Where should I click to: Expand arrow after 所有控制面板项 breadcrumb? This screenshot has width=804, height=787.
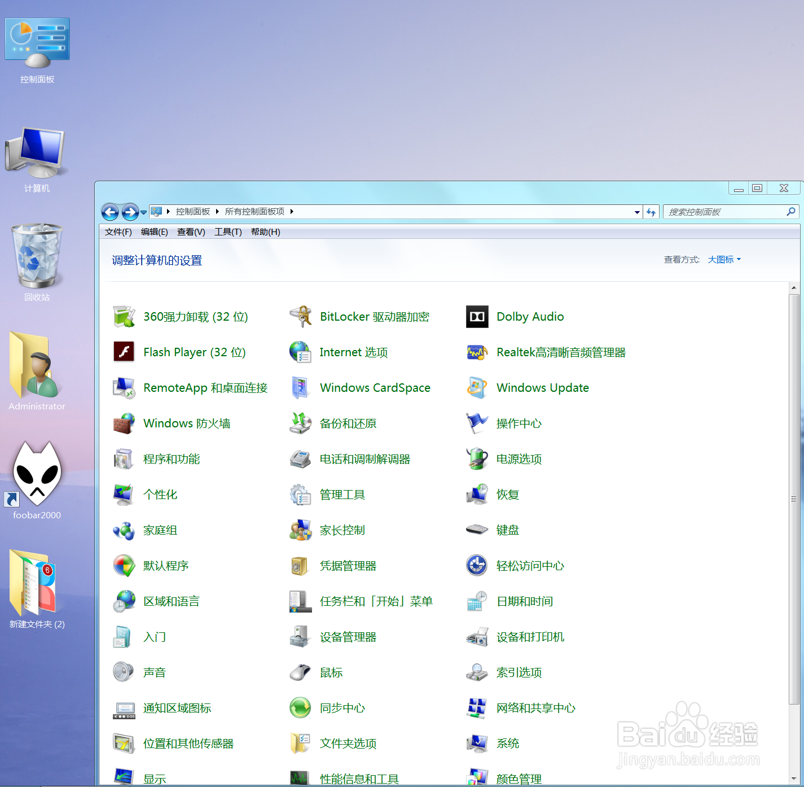point(292,212)
